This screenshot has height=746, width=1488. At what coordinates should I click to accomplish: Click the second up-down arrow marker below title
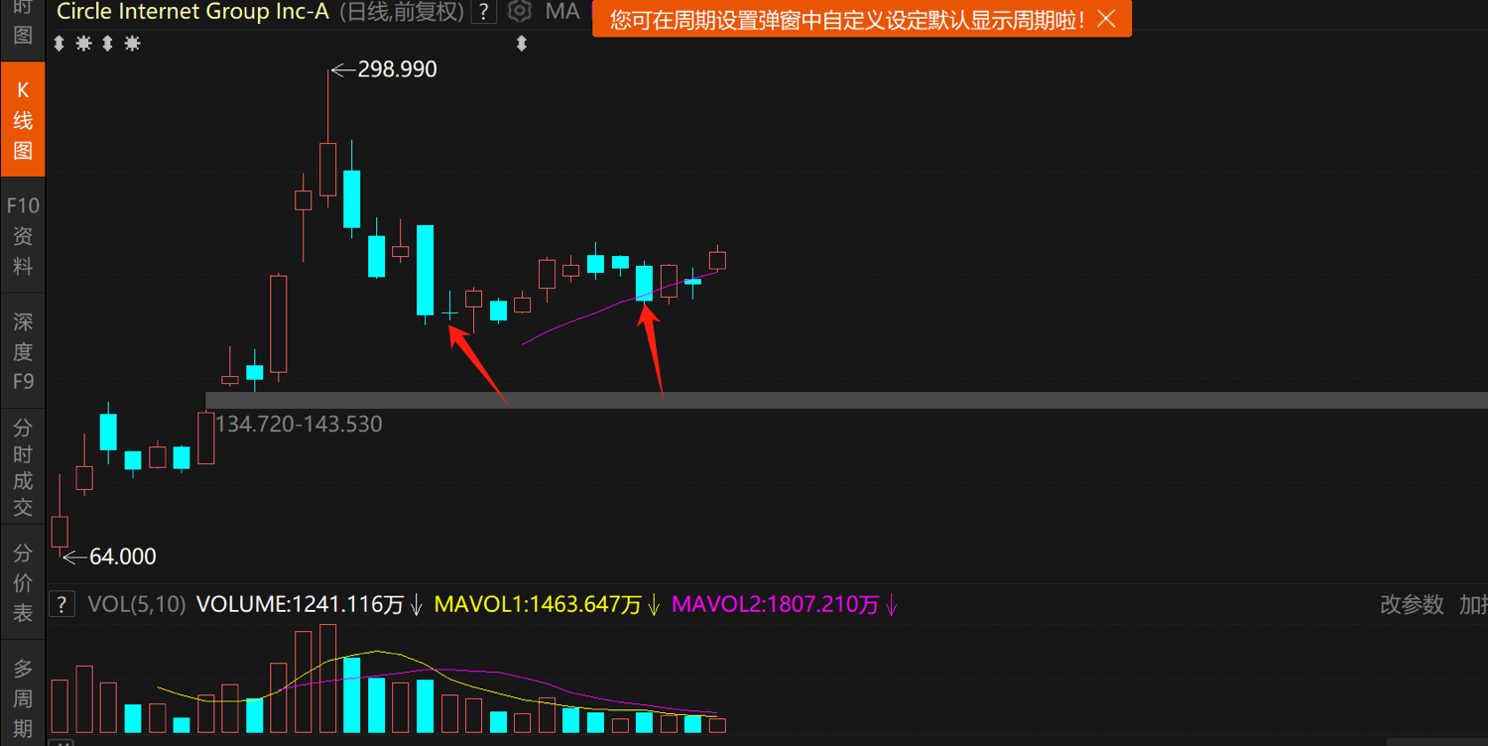click(x=107, y=44)
